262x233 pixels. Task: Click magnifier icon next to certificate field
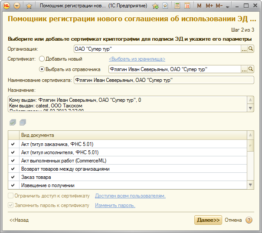tap(250, 69)
